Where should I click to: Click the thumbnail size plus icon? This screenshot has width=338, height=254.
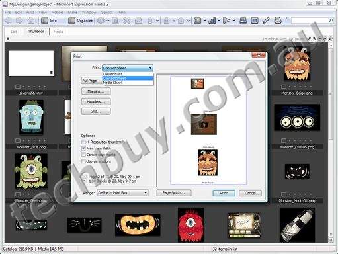pos(325,39)
